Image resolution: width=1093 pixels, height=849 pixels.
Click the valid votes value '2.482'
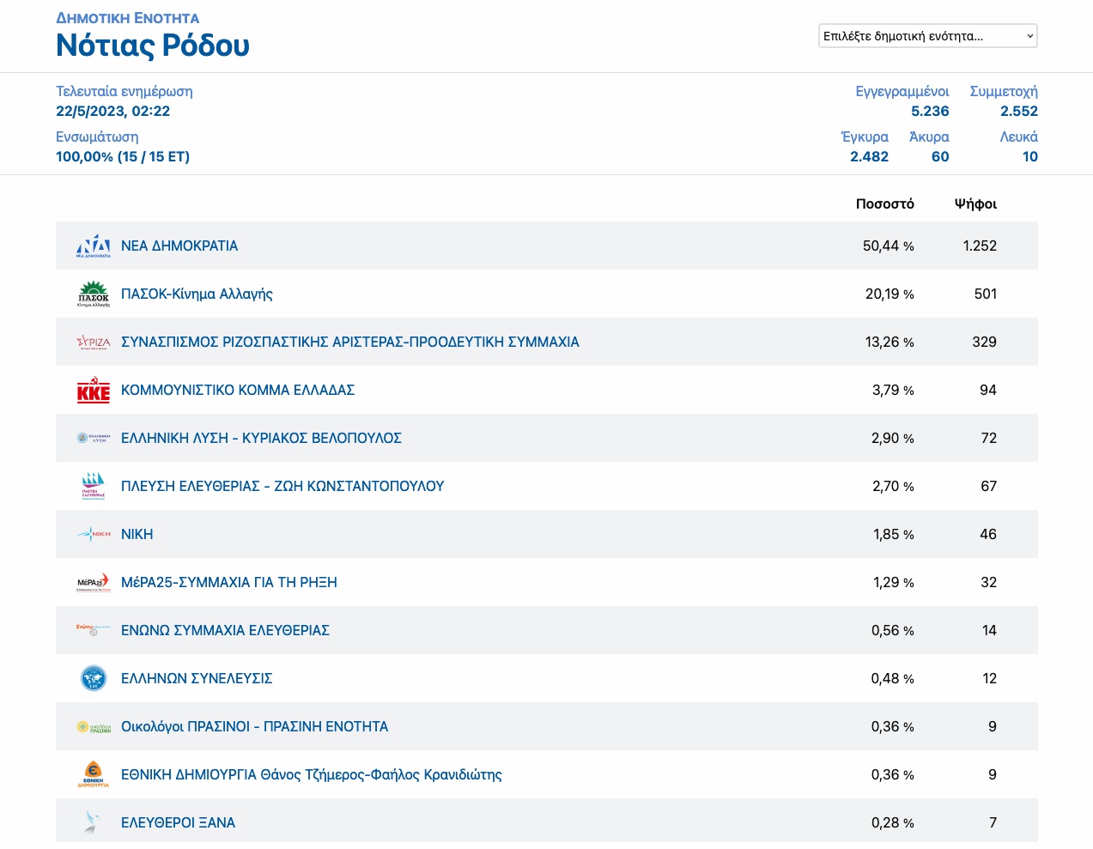coord(869,156)
